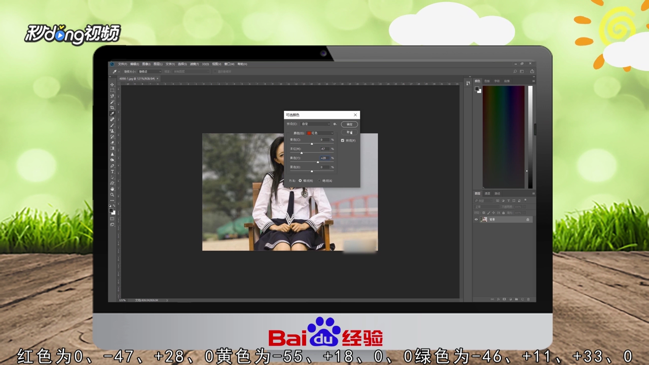Close the 4898-1.jpg document tab
The width and height of the screenshot is (649, 365).
tap(158, 79)
